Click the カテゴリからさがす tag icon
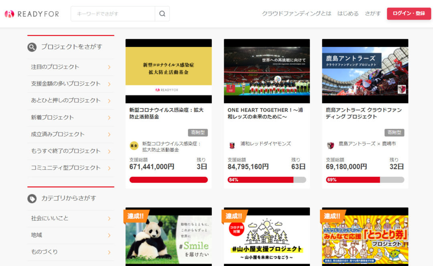The height and width of the screenshot is (266, 433). (x=32, y=199)
